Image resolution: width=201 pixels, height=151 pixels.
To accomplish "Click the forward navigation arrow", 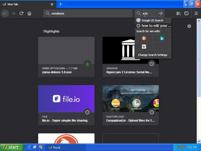I will pos(13,13).
